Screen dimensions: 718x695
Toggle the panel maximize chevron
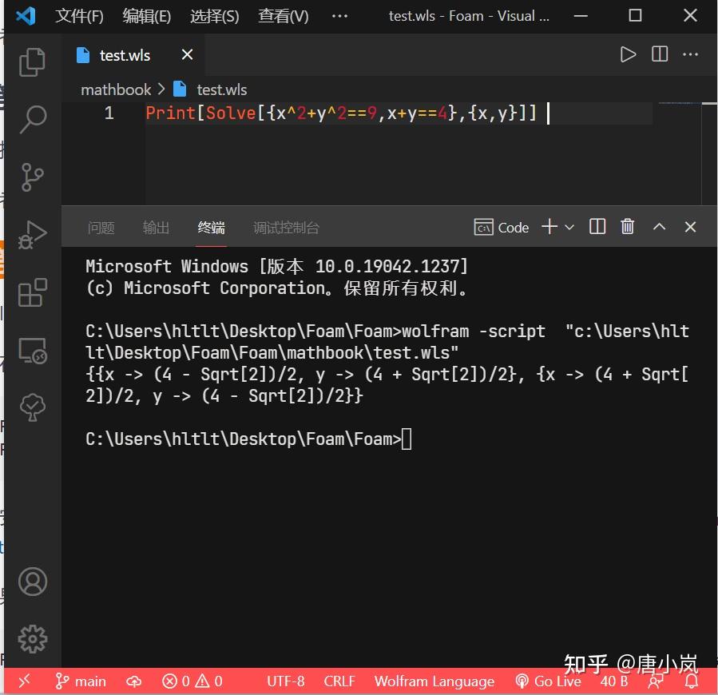point(659,226)
